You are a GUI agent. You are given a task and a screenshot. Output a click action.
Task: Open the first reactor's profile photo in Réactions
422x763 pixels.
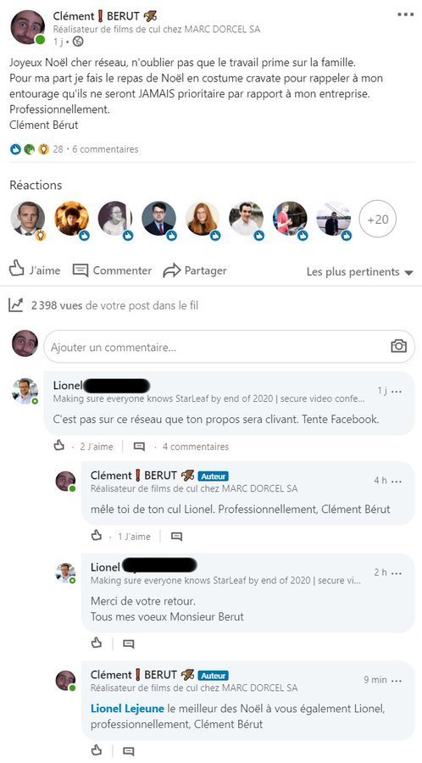click(x=28, y=219)
